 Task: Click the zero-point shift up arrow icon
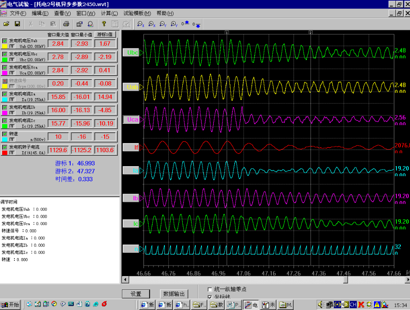[185, 24]
